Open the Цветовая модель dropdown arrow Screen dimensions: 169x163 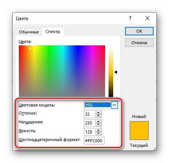point(114,105)
